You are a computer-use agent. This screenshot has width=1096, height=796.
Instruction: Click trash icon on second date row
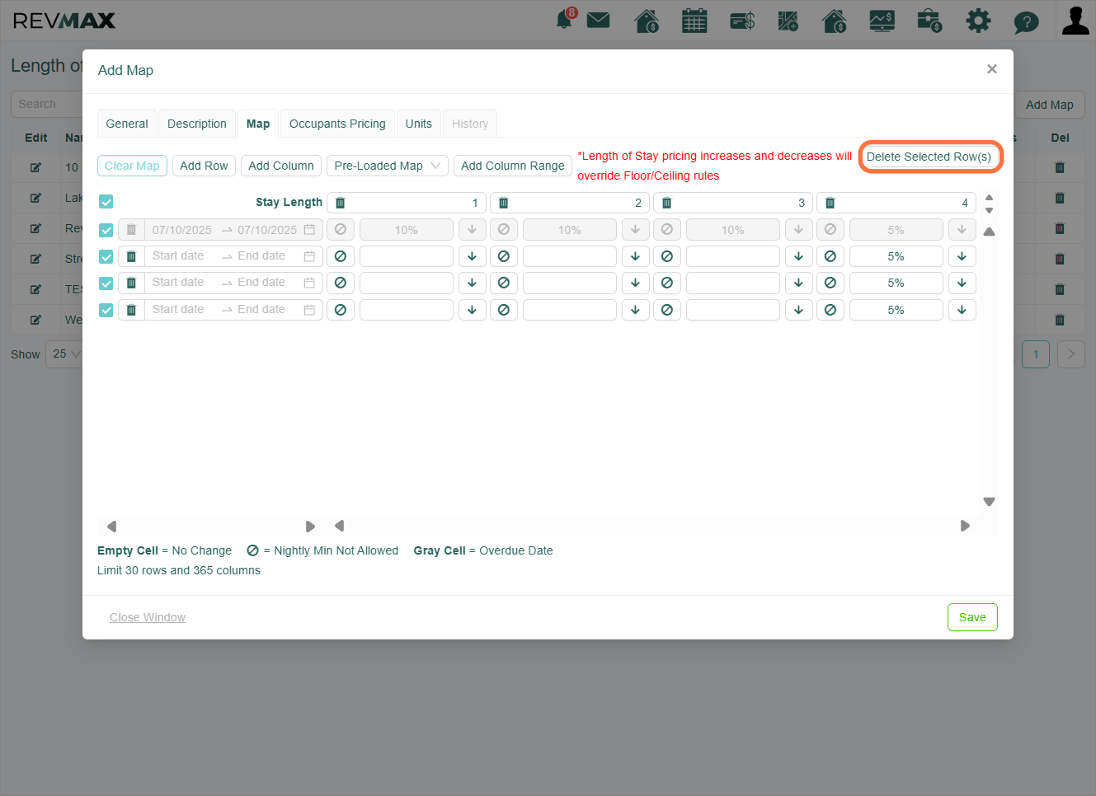click(x=131, y=256)
